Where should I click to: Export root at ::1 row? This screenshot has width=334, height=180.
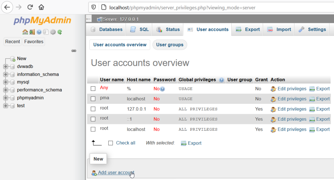pyautogui.click(x=320, y=119)
